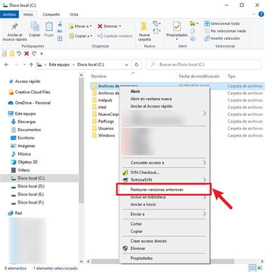Open the Archivo tab

pyautogui.click(x=10, y=15)
